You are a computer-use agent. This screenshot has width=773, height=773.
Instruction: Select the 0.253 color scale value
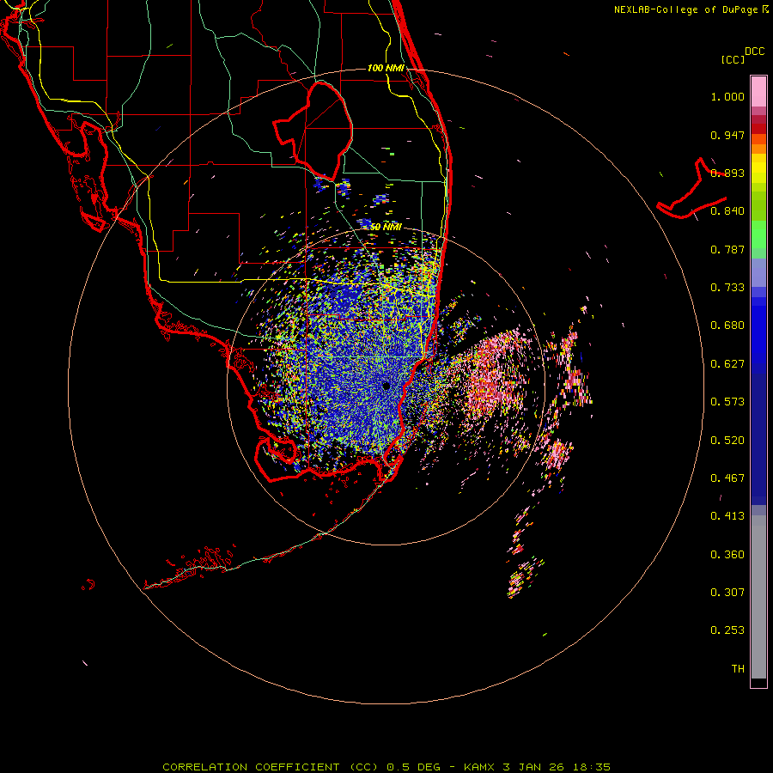point(727,630)
